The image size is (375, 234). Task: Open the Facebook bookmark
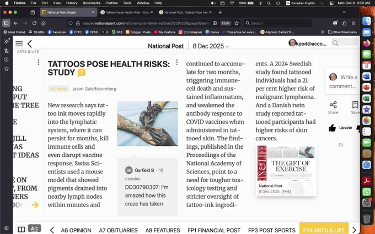(57, 32)
